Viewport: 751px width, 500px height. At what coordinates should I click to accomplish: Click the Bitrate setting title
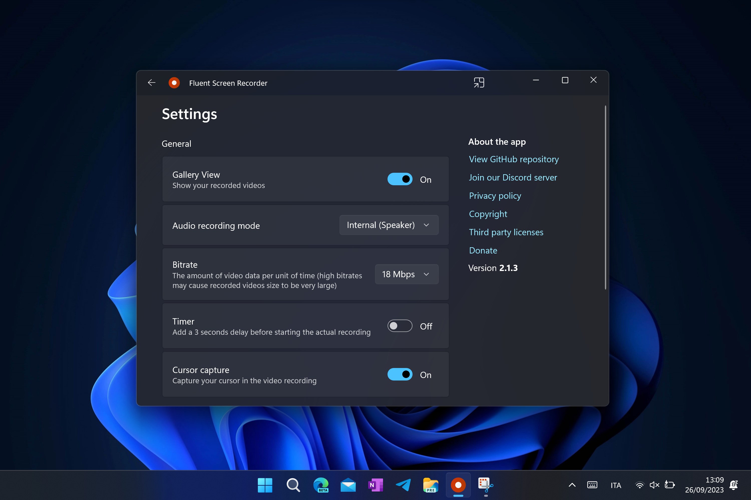tap(185, 265)
